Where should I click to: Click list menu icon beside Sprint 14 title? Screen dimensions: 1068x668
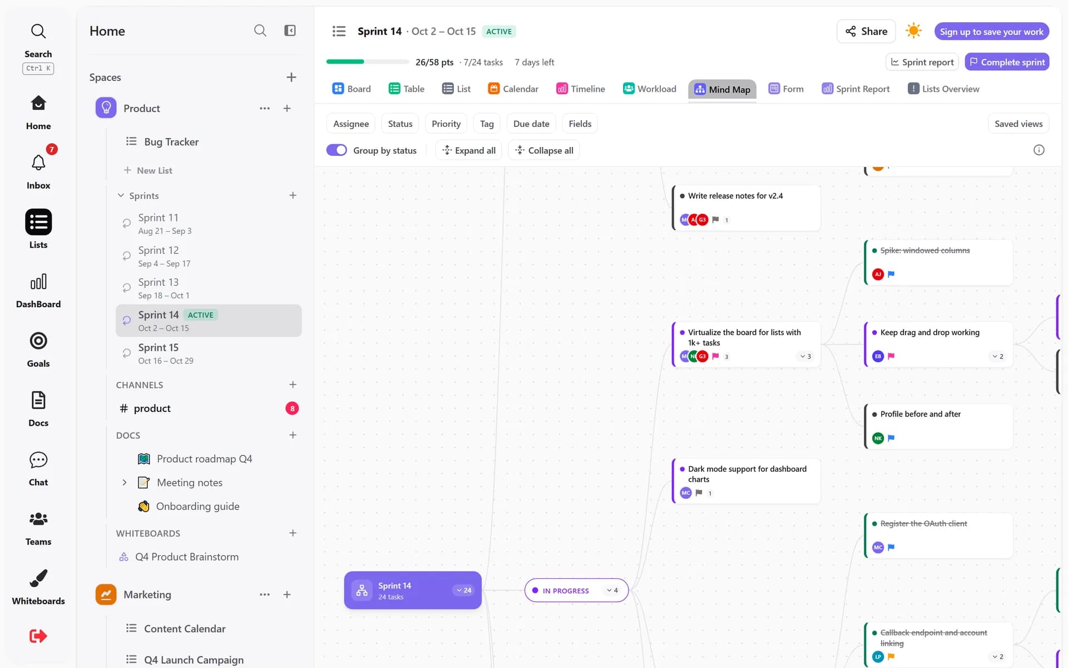(x=339, y=31)
